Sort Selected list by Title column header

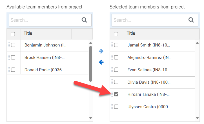click(131, 33)
